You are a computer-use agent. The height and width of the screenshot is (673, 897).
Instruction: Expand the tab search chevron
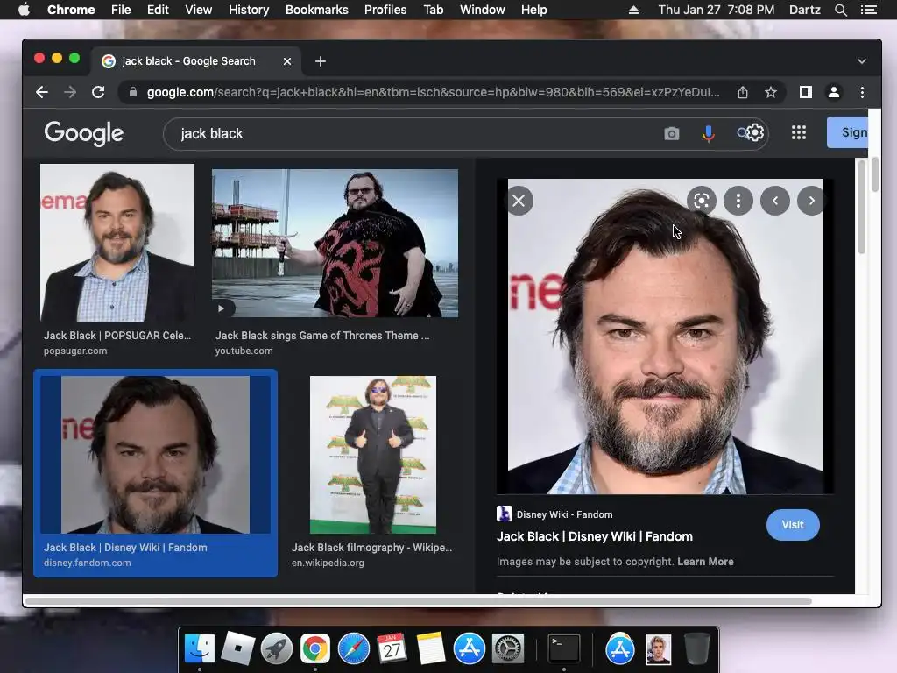tap(862, 61)
